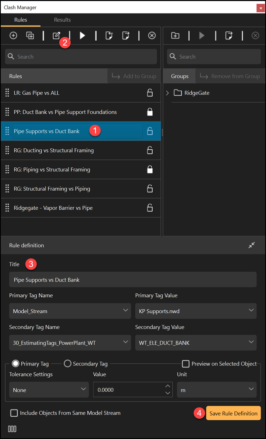
Task: Open the Tolerance Settings dropdown
Action: (49, 390)
